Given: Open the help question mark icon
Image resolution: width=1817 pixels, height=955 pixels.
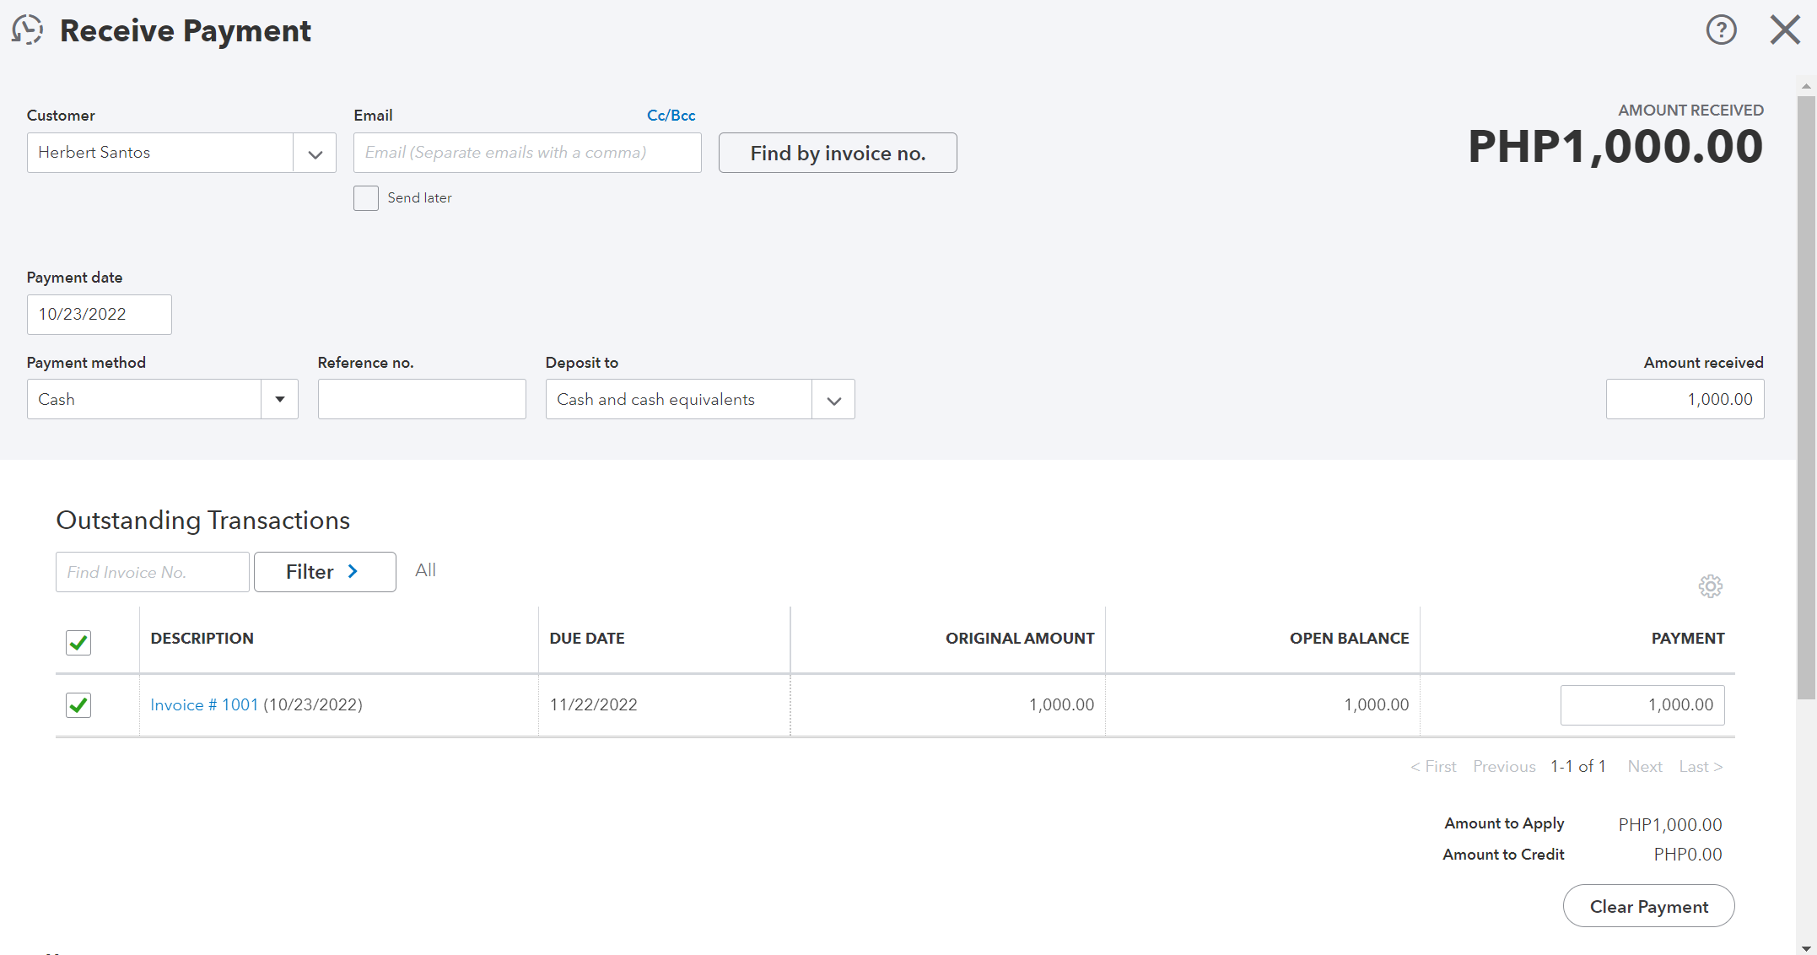Looking at the screenshot, I should pos(1721,30).
